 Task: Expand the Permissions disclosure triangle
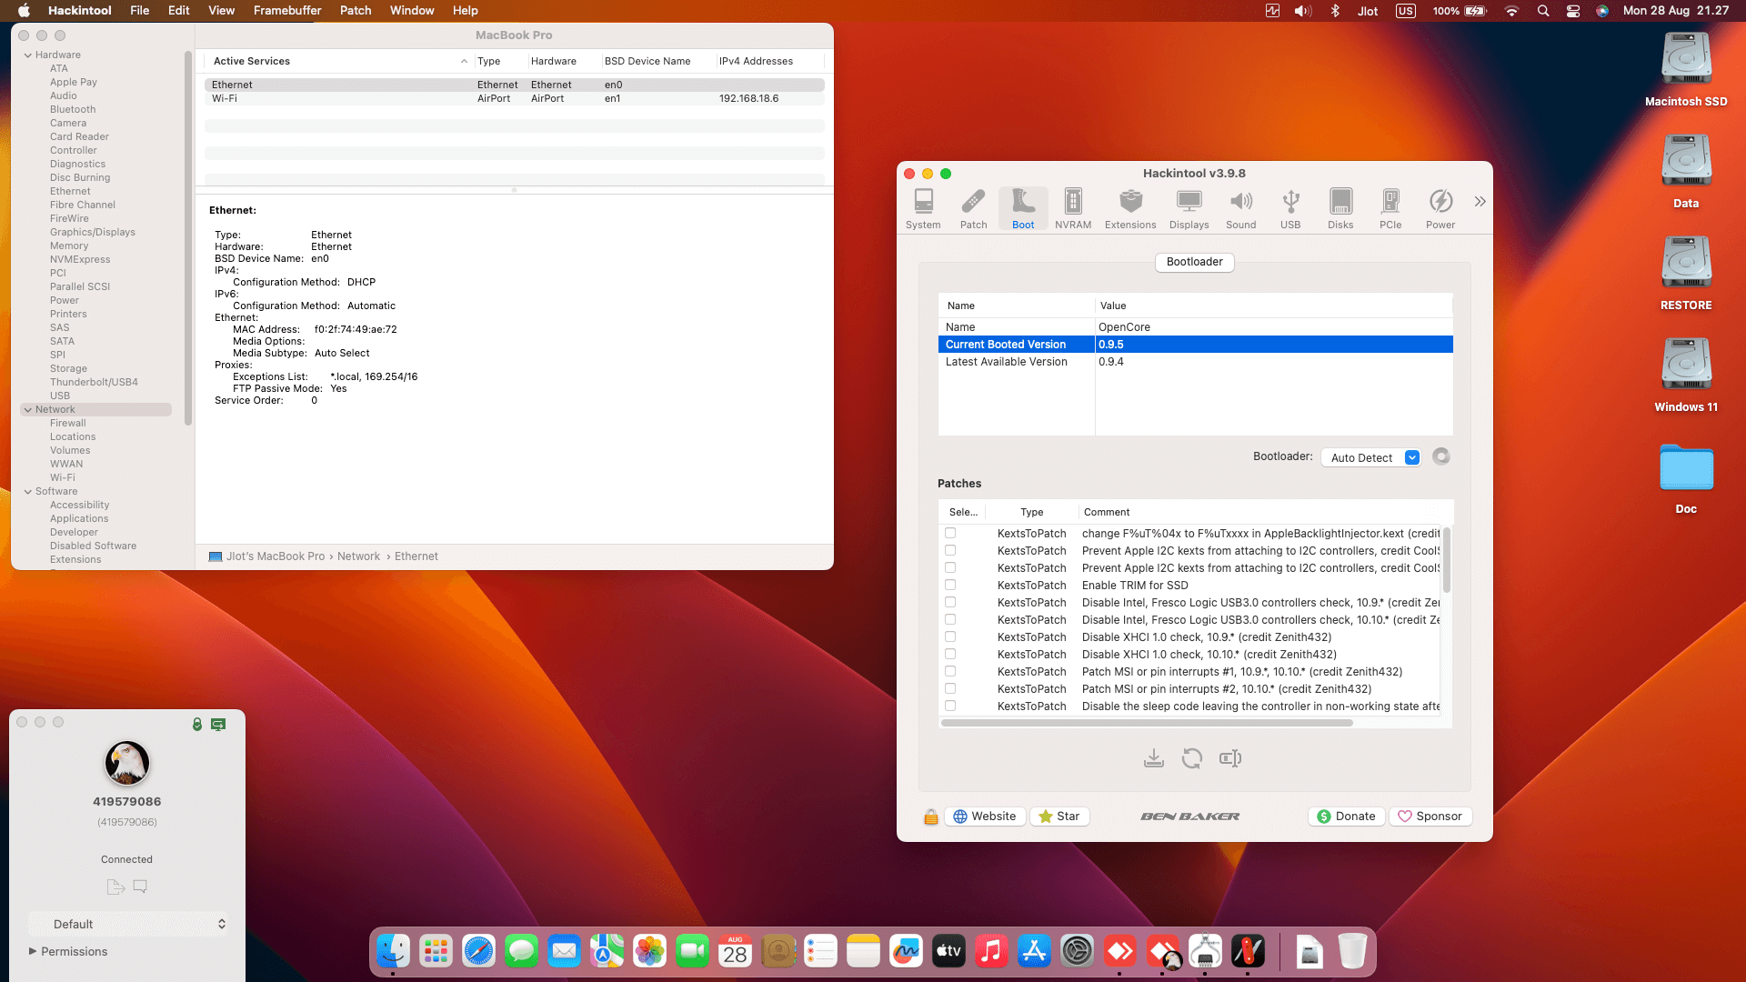click(x=33, y=951)
